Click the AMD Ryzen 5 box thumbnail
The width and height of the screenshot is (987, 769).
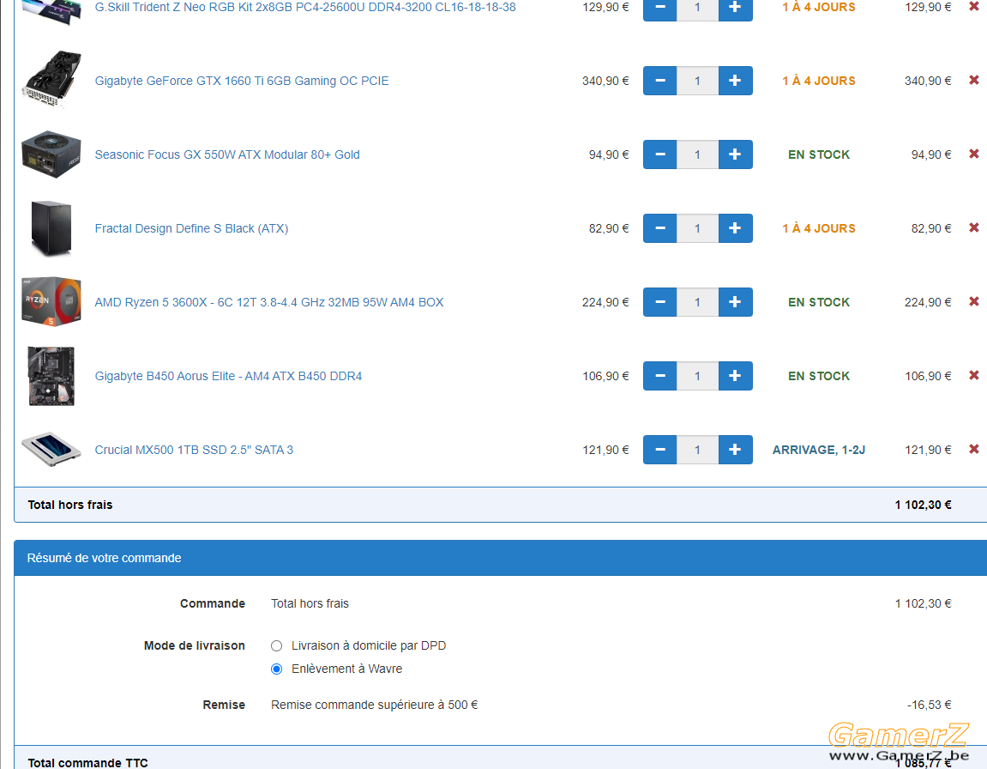(51, 301)
